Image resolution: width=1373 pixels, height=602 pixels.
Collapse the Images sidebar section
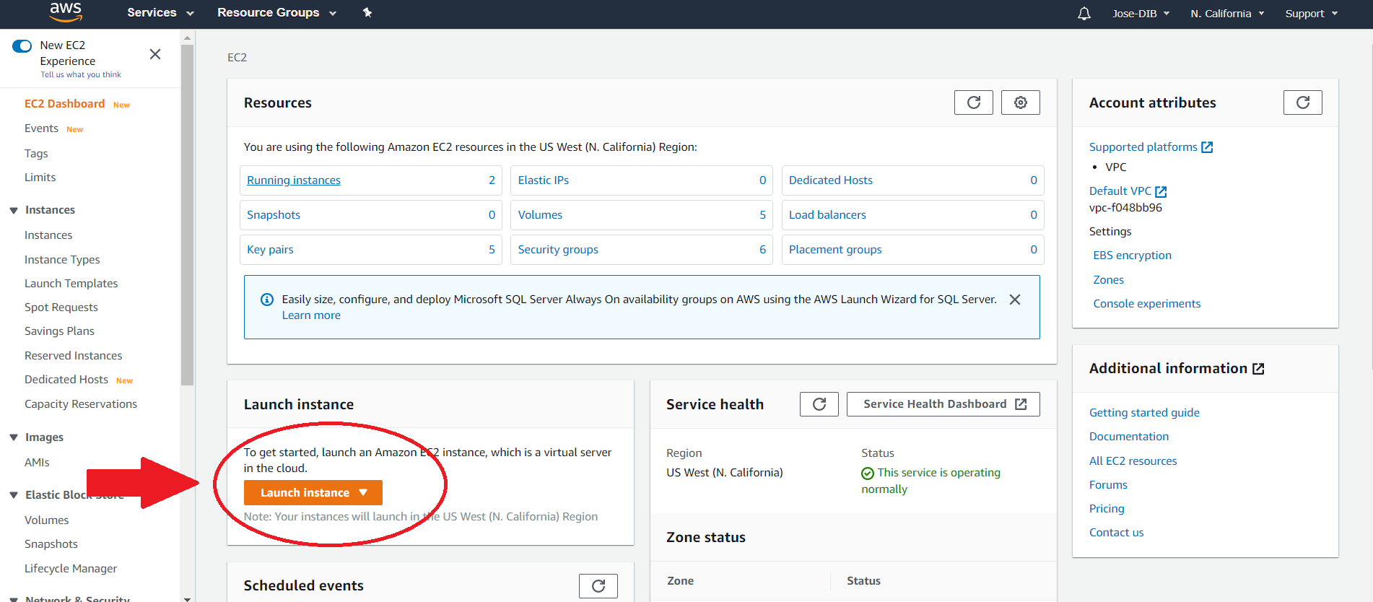(14, 437)
